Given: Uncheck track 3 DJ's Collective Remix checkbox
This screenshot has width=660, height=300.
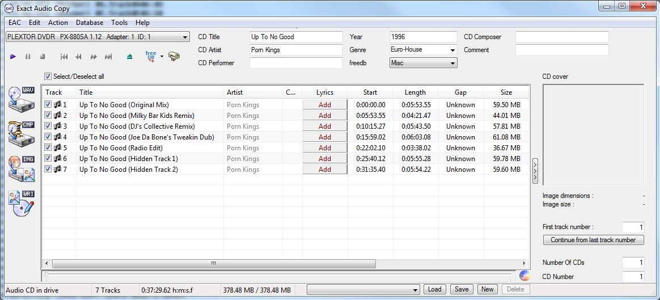Looking at the screenshot, I should point(48,126).
